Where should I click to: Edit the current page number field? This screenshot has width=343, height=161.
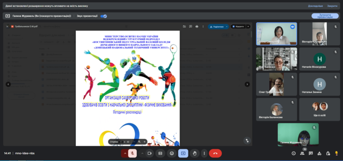[x=121, y=142]
